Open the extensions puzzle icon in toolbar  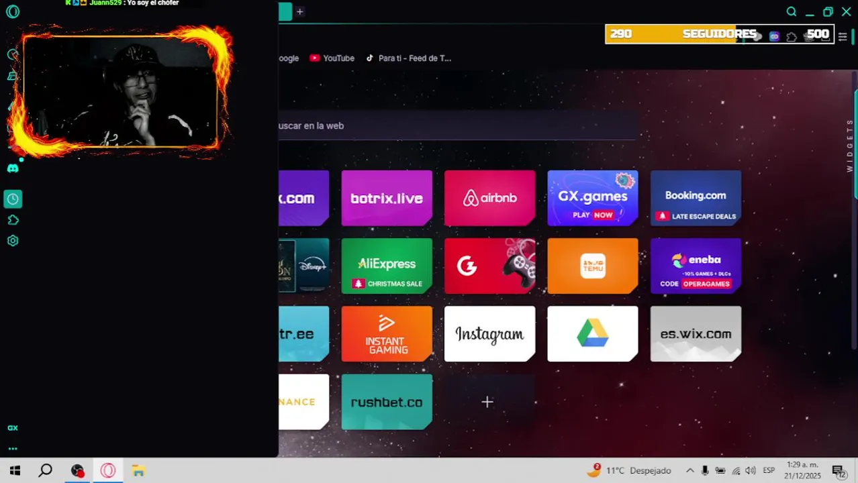(x=792, y=37)
